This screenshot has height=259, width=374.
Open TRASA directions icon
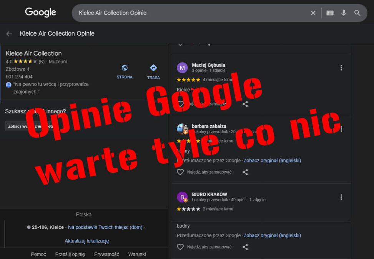153,68
